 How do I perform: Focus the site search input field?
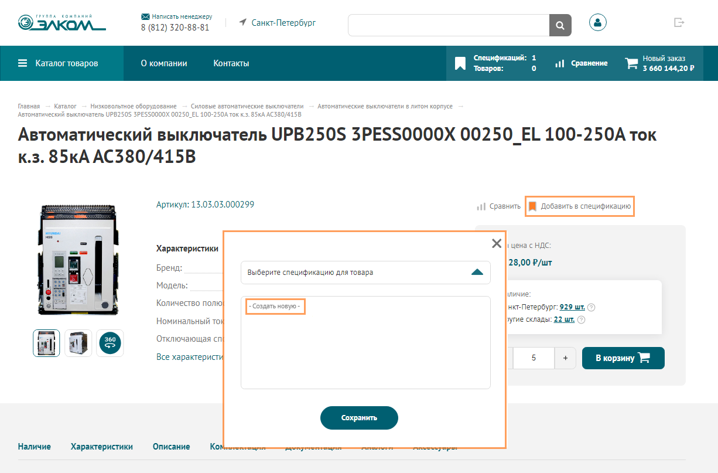pos(448,26)
